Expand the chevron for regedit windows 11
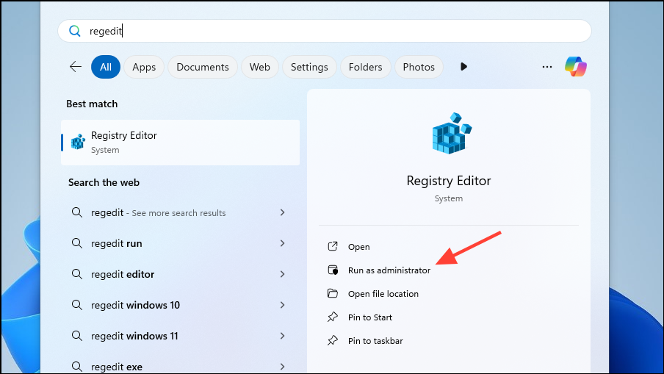 pyautogui.click(x=283, y=336)
